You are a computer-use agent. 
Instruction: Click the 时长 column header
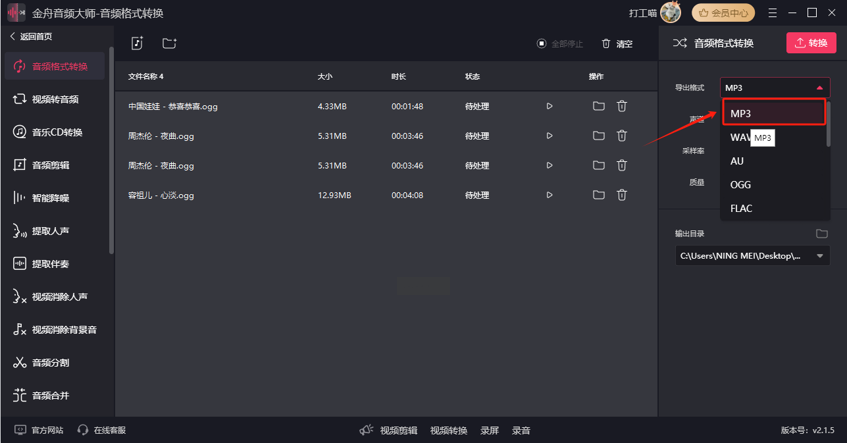pos(399,76)
